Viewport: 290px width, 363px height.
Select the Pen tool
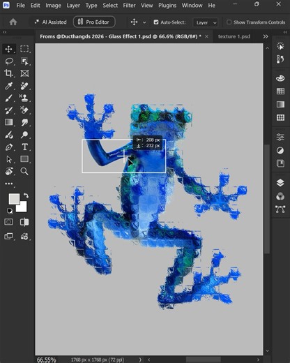click(9, 147)
